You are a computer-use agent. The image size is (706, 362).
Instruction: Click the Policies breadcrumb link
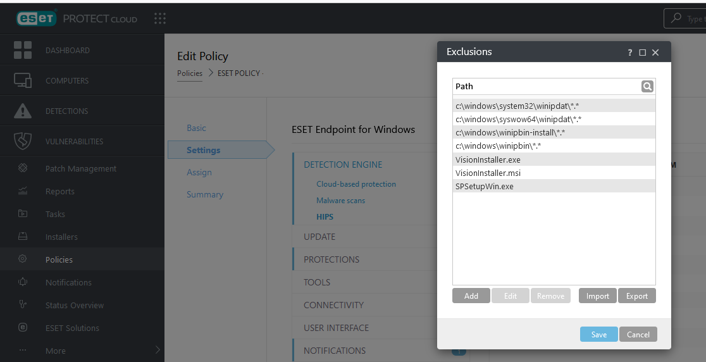[190, 73]
